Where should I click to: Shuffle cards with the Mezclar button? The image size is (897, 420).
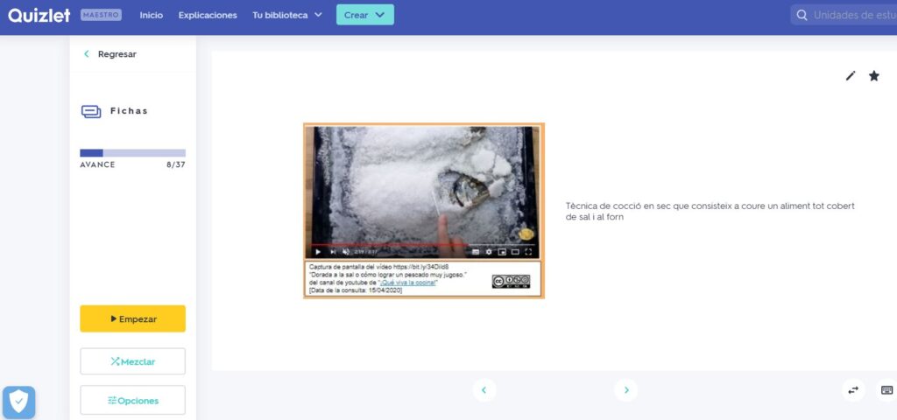point(132,361)
